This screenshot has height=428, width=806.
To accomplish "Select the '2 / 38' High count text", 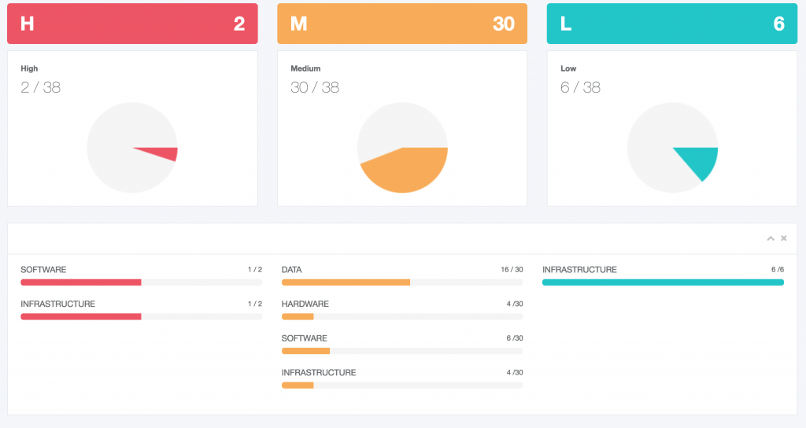I will [x=41, y=87].
